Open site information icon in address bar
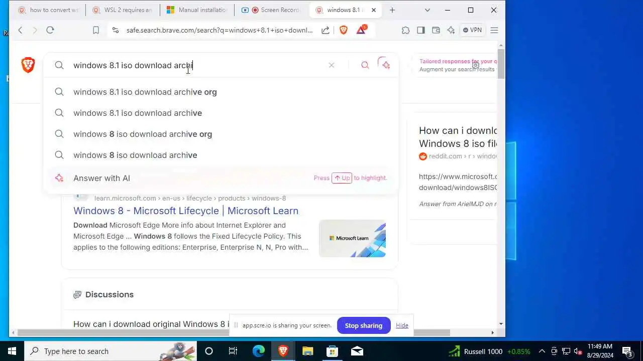The width and height of the screenshot is (643, 361). (x=116, y=30)
